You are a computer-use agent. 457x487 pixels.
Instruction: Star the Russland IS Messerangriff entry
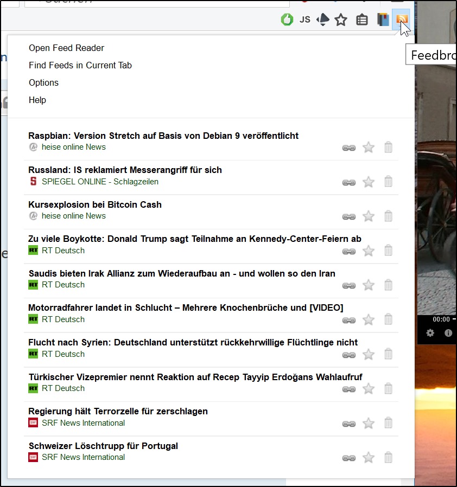(x=369, y=182)
